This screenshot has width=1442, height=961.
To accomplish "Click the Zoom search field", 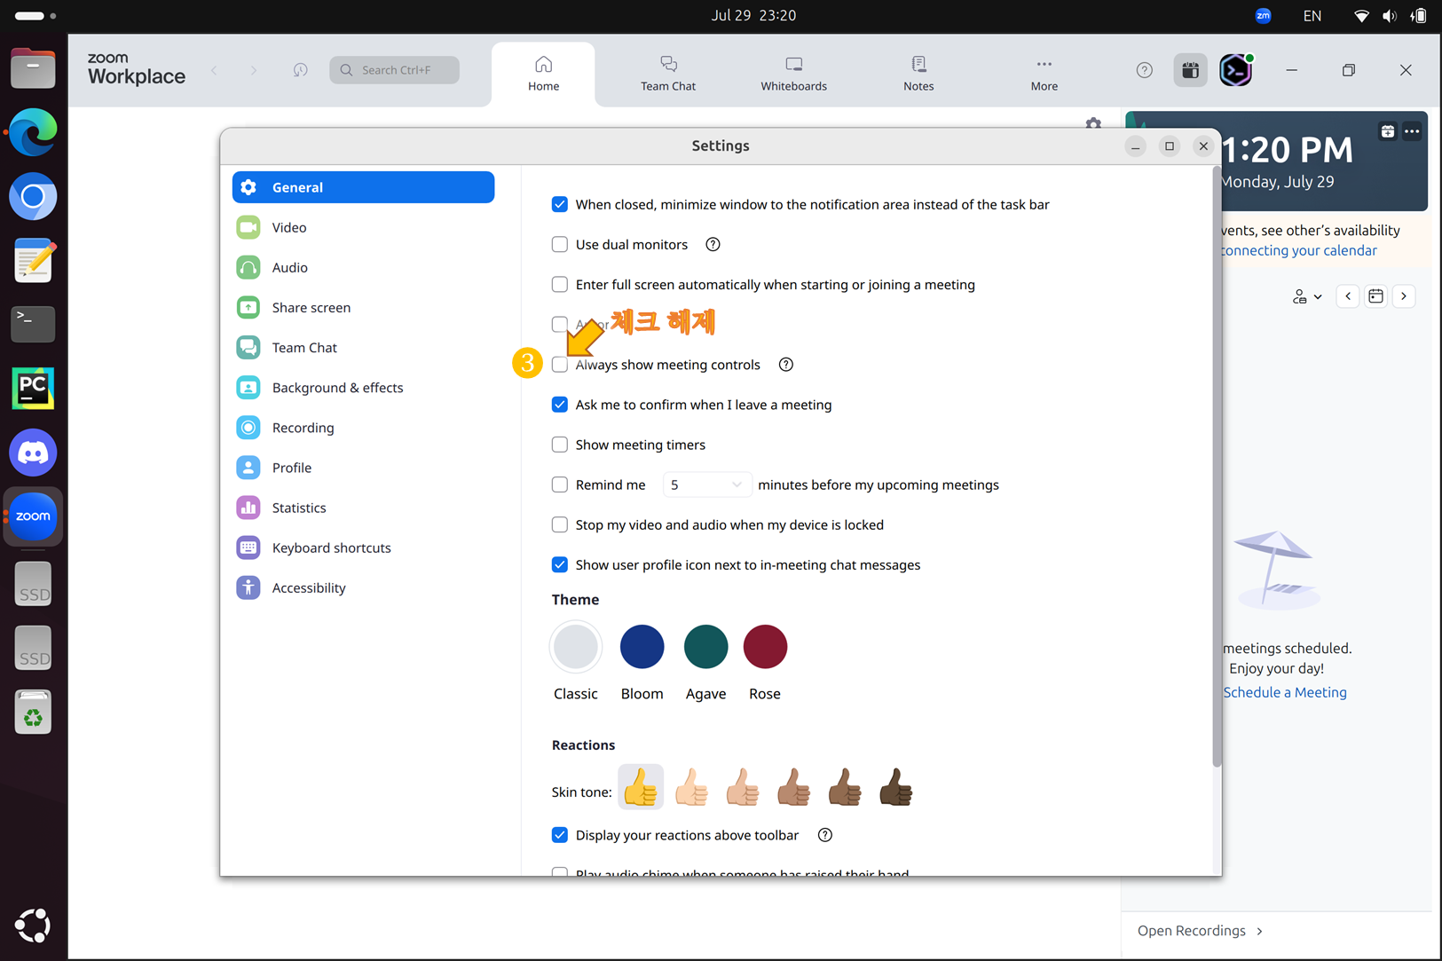I will (x=394, y=70).
